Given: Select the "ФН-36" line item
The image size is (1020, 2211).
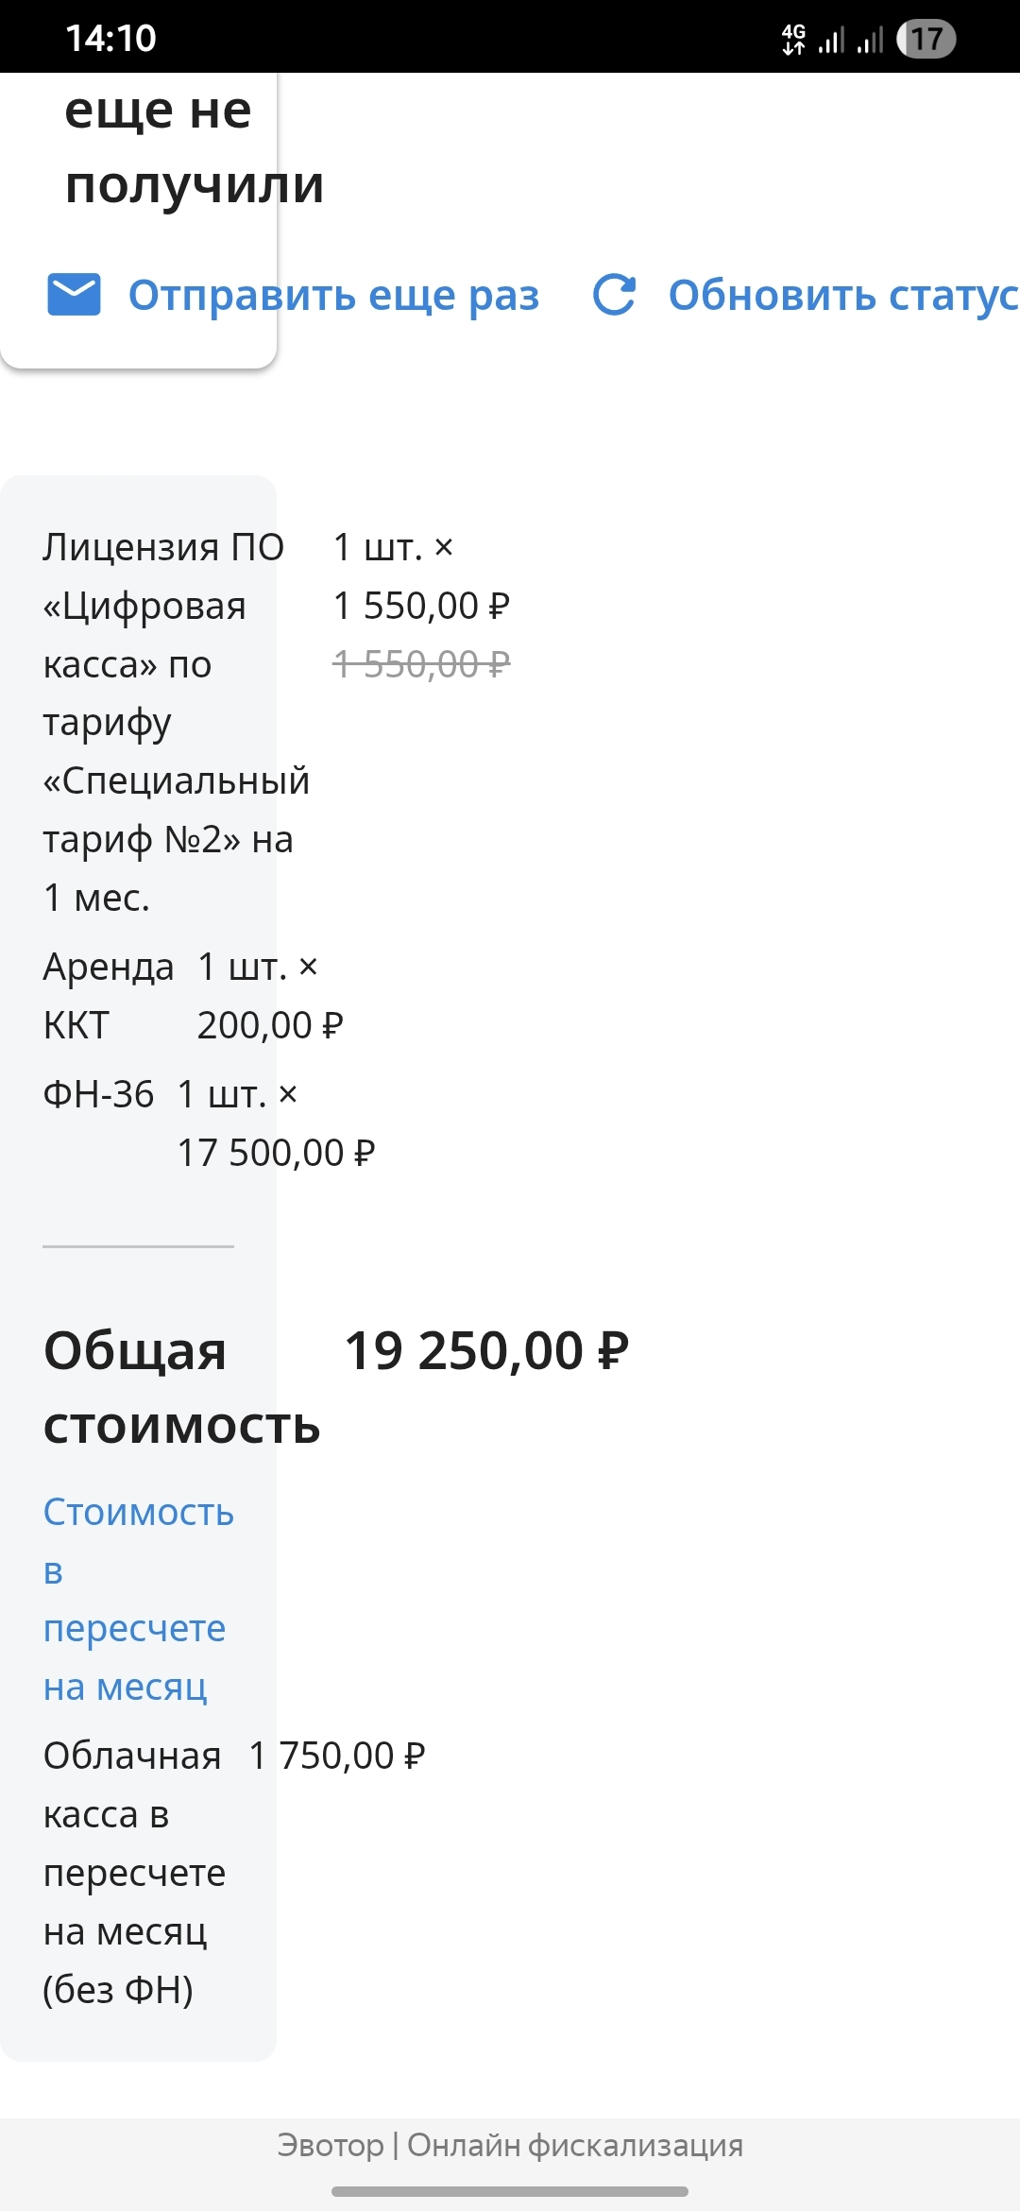Looking at the screenshot, I should [x=98, y=1094].
